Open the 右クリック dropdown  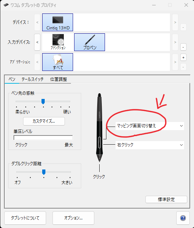pos(150,145)
